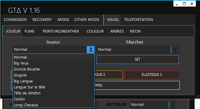200x109 pixels.
Task: Open the PEINTURE/WEATHER sub-tab
Action: 61,31
